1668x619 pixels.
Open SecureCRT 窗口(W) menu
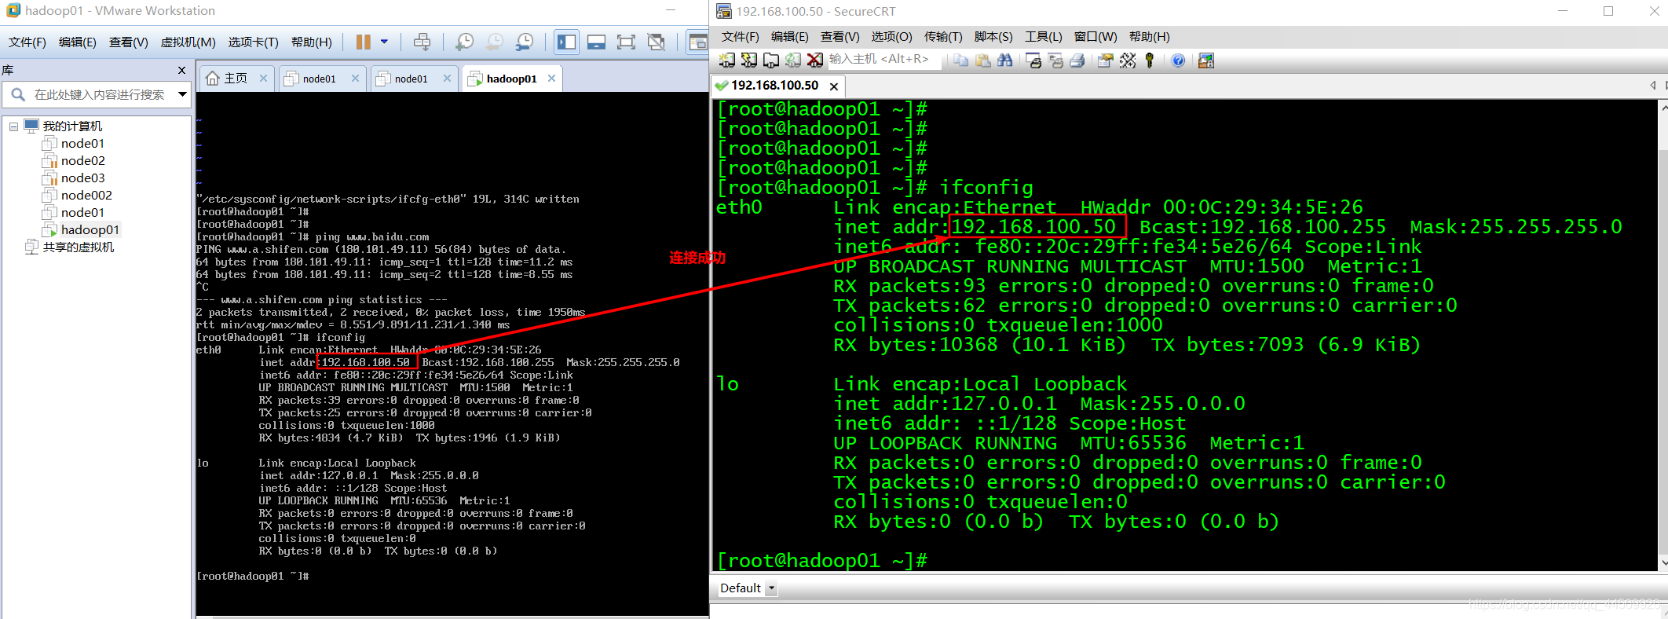1096,37
